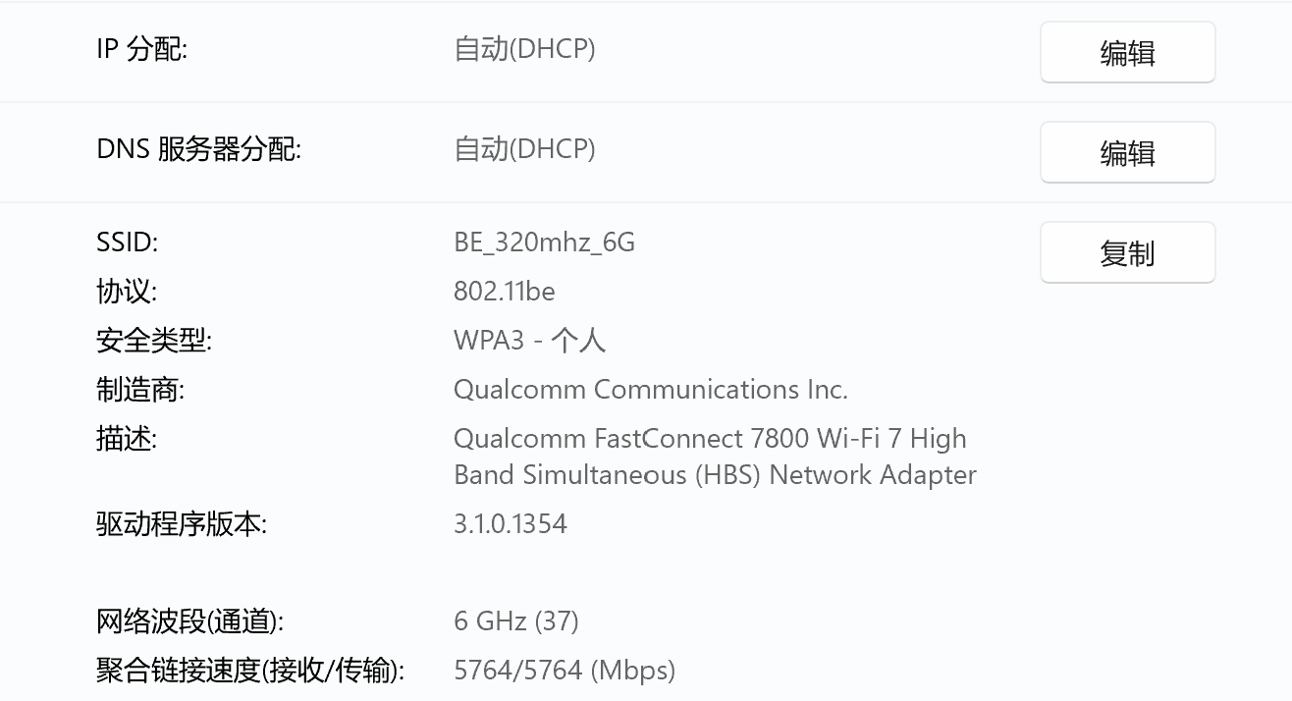The width and height of the screenshot is (1292, 701).
Task: Click the 聚合链接速度(接收/传输) label
Action: pyautogui.click(x=249, y=671)
